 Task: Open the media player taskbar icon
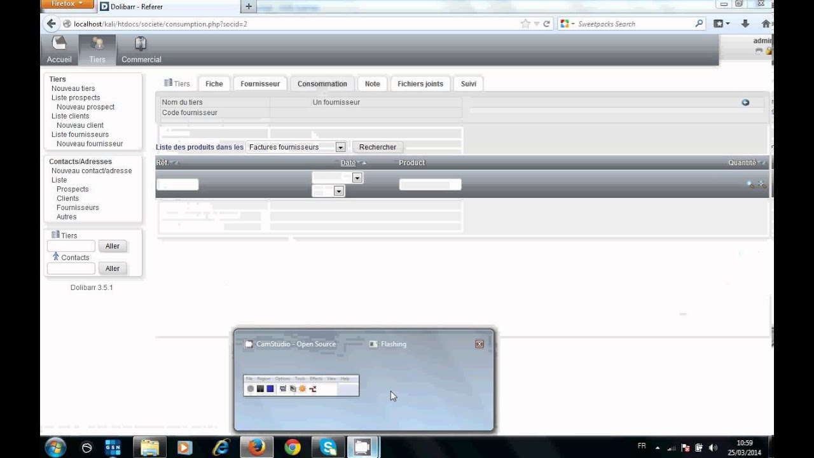coord(185,447)
